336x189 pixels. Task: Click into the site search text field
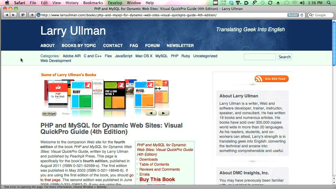[260, 57]
